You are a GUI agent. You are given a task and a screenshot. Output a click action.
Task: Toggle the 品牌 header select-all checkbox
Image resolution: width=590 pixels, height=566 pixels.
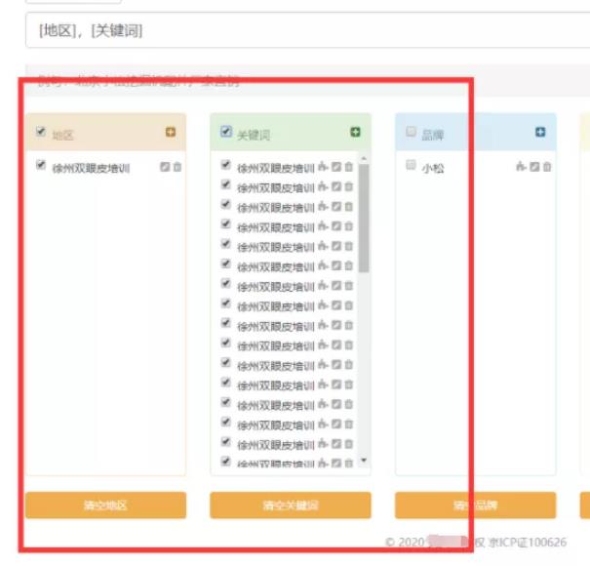tap(411, 132)
